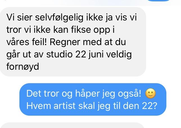
Task: Tap the partially visible blue bubble at top
Action: (159, 1)
